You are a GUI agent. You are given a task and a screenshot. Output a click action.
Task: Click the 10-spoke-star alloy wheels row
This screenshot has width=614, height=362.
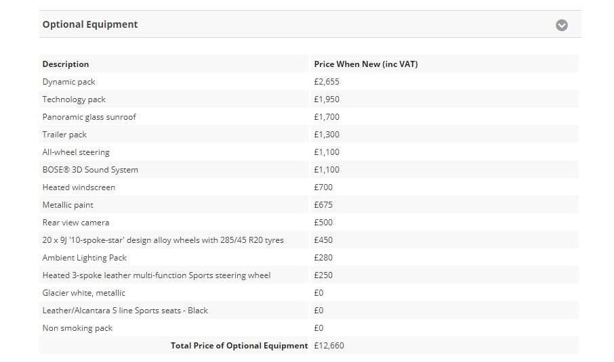[309, 240]
